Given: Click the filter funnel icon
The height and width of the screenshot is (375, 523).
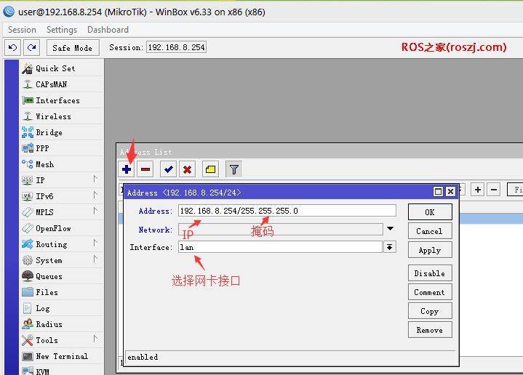Looking at the screenshot, I should (233, 169).
